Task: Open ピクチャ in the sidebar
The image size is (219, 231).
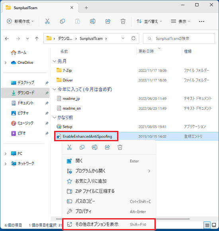Action: [20, 113]
